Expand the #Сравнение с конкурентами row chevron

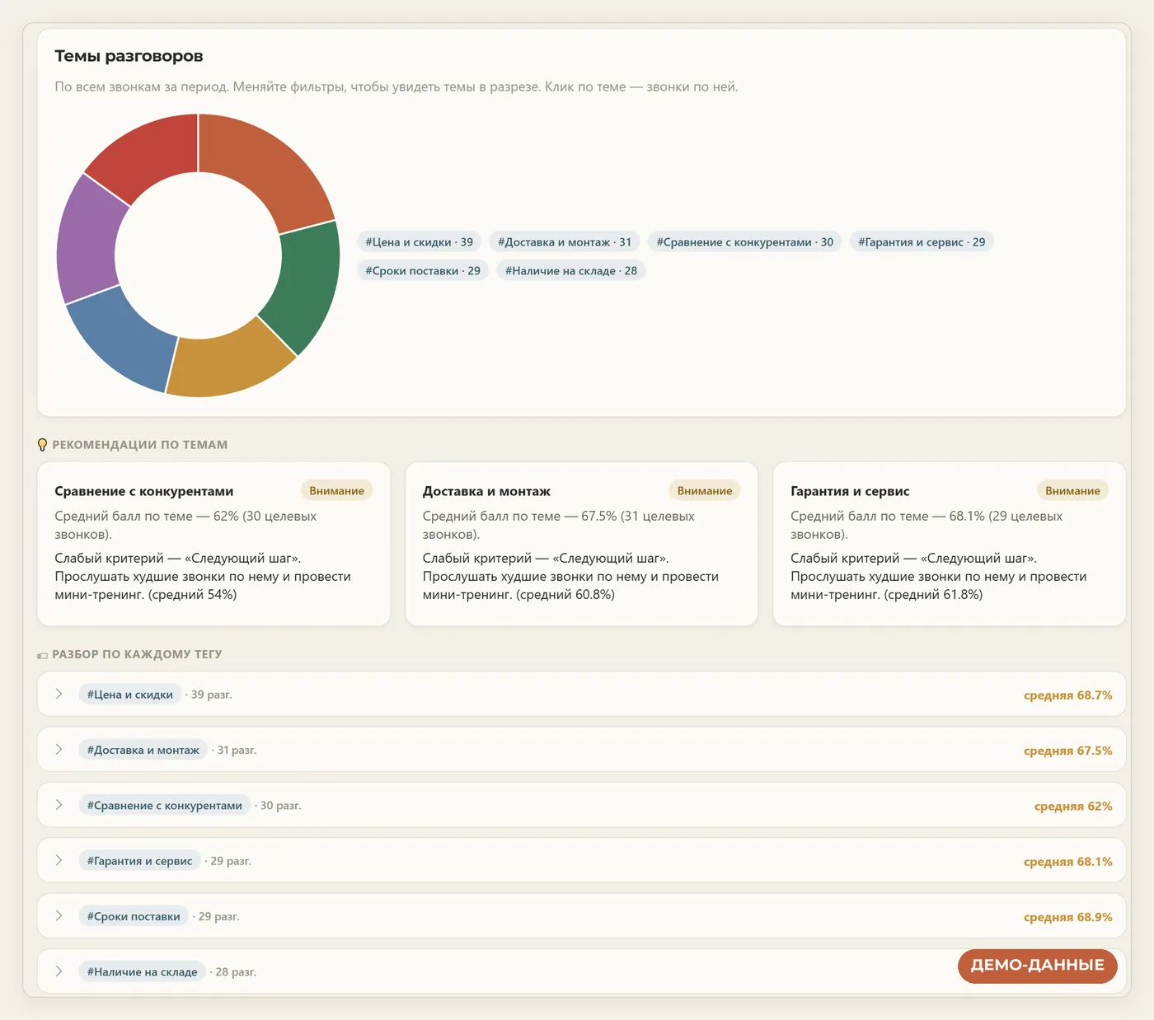pos(59,805)
